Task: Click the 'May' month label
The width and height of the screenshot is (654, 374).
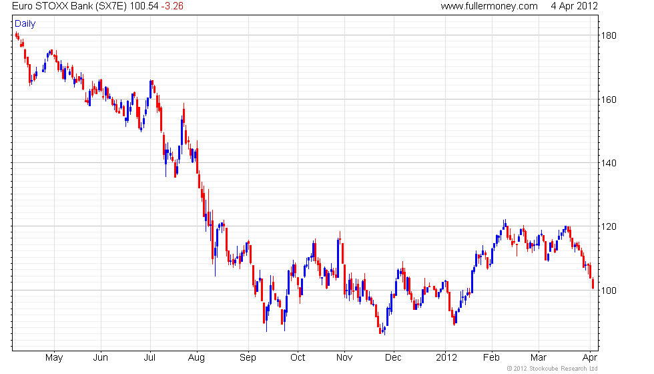Action: [54, 358]
